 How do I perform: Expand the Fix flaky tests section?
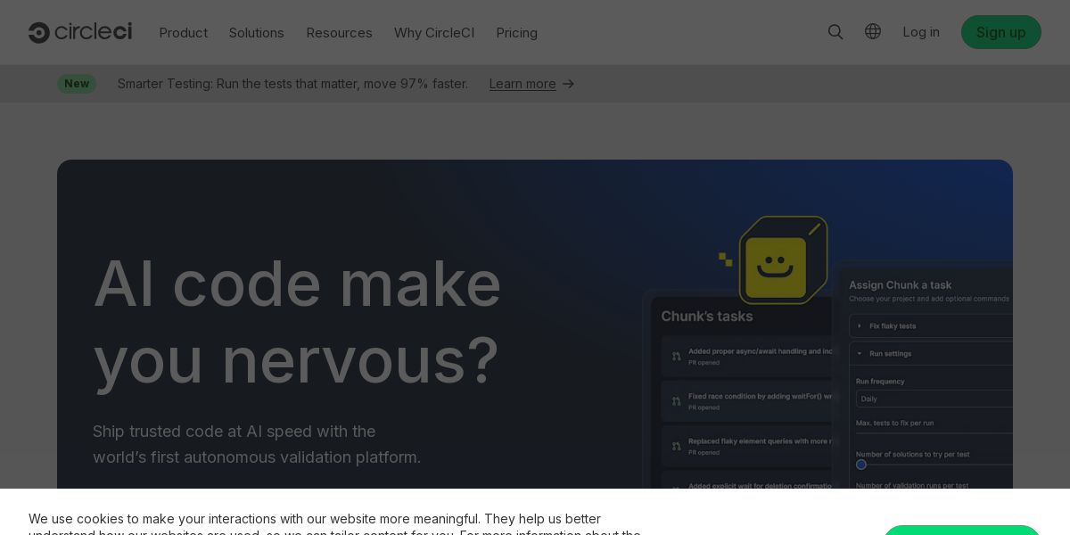pos(931,325)
